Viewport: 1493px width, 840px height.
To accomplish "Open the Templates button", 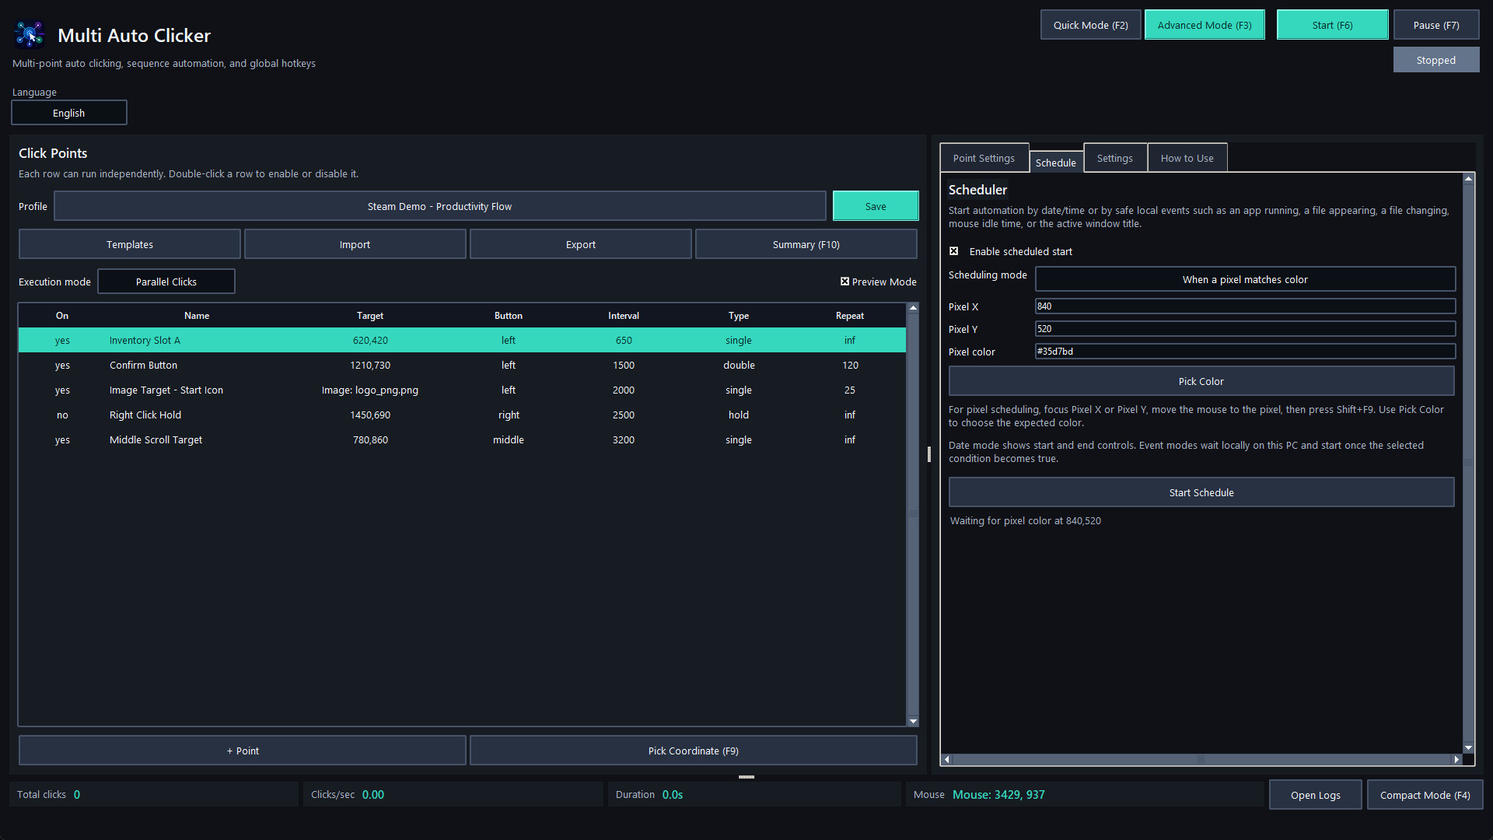I will coord(130,244).
